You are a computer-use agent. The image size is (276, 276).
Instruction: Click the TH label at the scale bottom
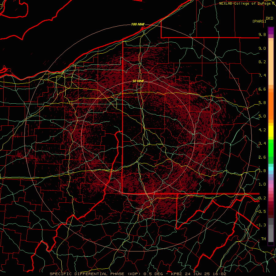pyautogui.click(x=263, y=239)
